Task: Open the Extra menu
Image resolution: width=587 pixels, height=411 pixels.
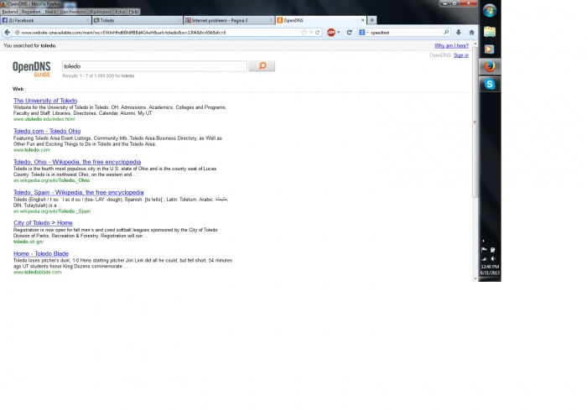Action: point(120,12)
